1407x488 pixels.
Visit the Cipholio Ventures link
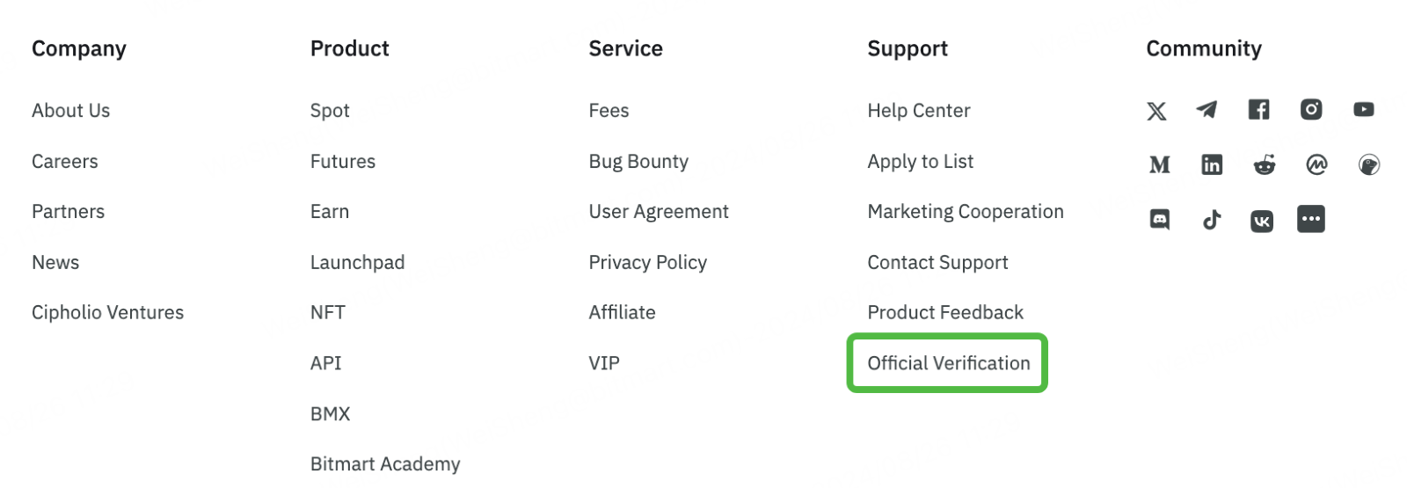(107, 312)
